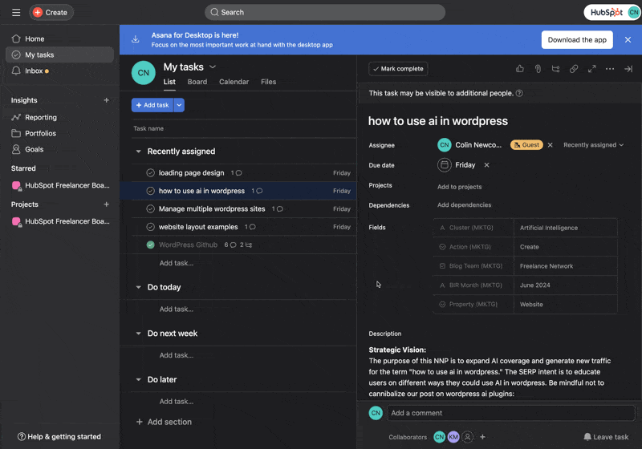Open My tasks title dropdown chevron
The height and width of the screenshot is (449, 642).
point(213,67)
